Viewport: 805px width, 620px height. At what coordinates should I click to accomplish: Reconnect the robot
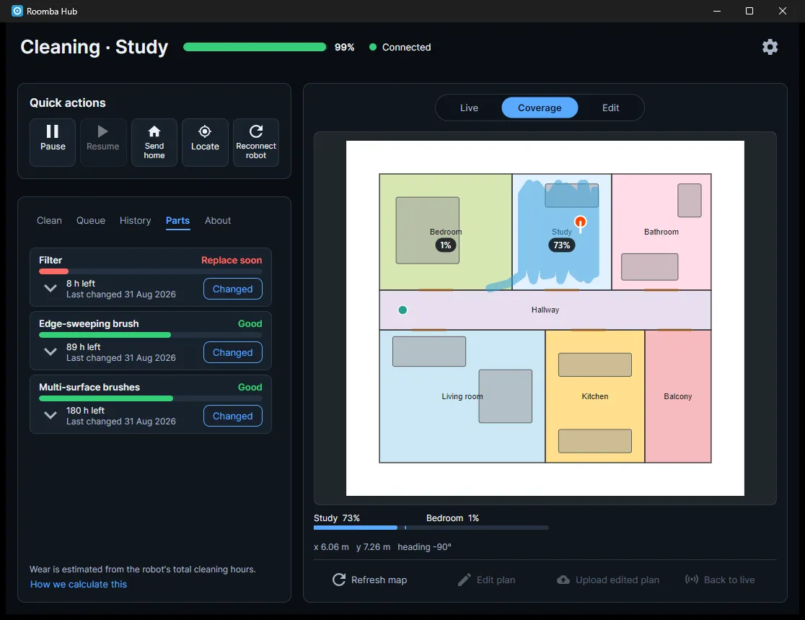[255, 142]
